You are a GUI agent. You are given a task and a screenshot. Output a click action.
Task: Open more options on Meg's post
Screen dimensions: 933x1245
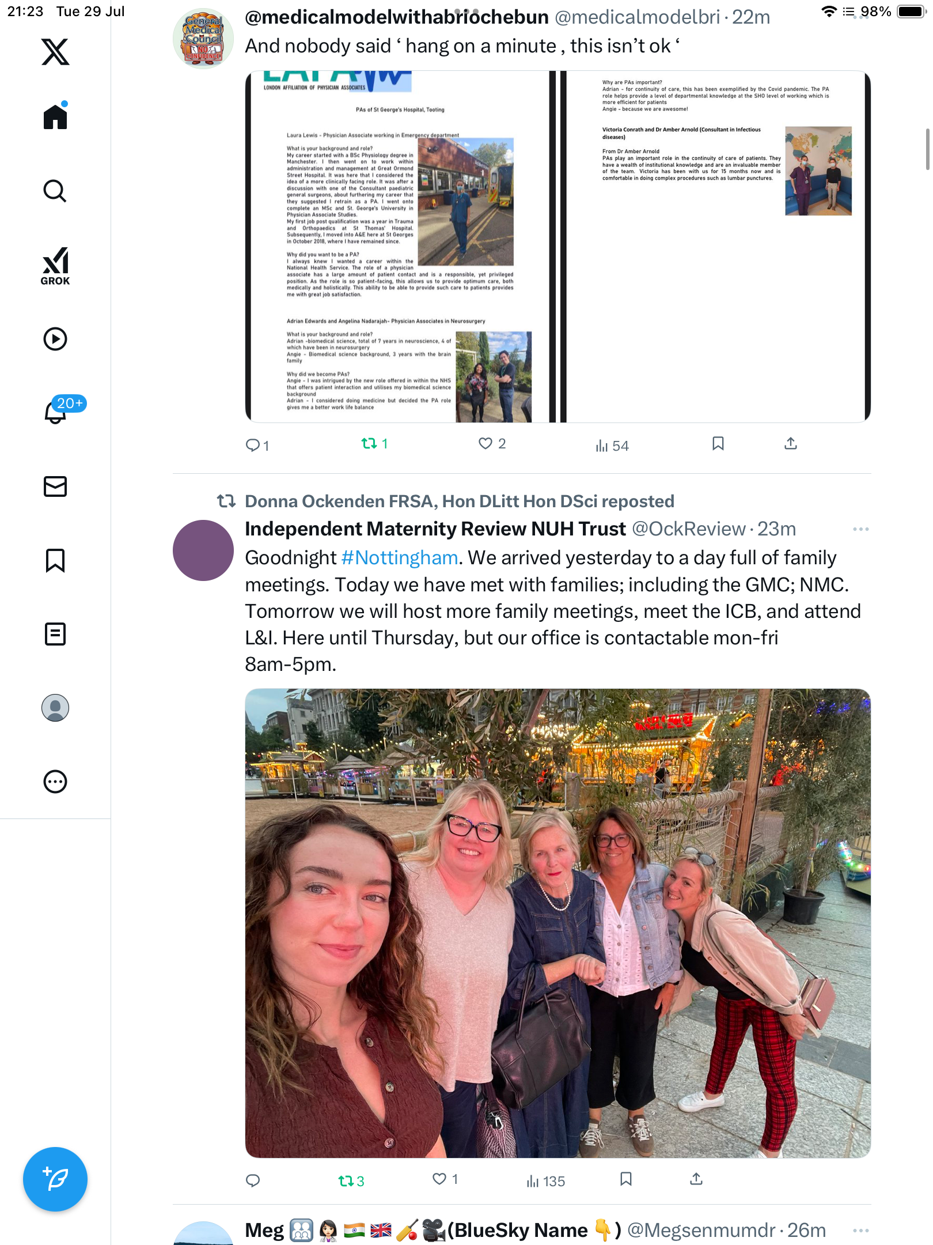(860, 1231)
